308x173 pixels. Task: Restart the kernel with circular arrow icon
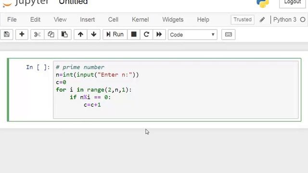pyautogui.click(x=146, y=35)
